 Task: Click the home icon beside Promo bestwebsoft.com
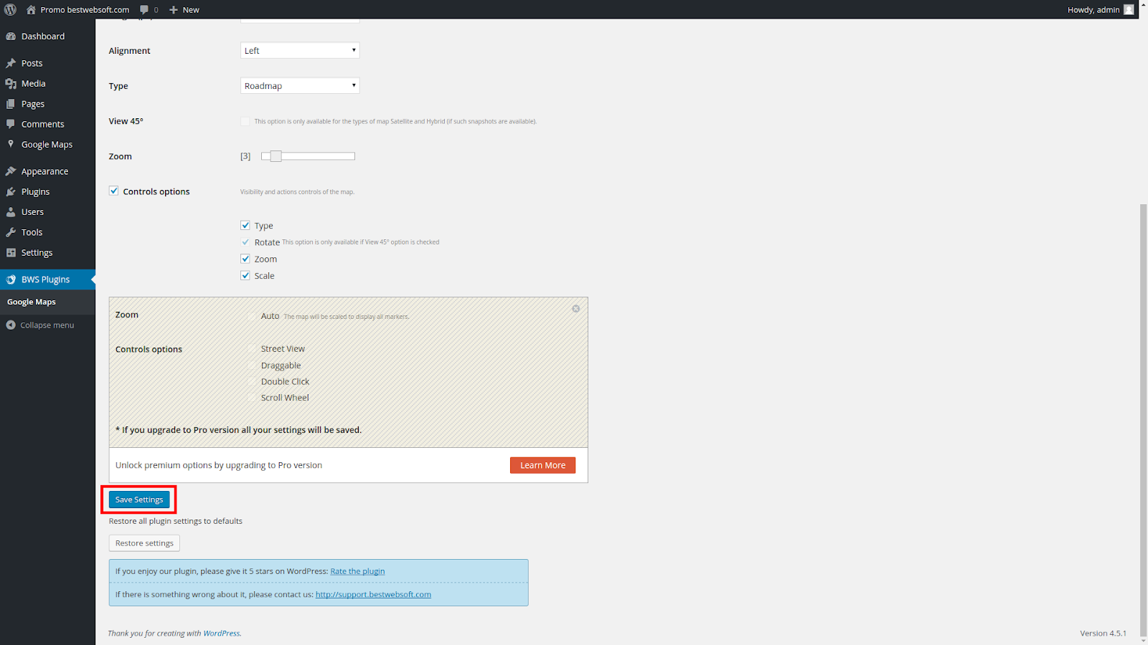[x=31, y=9]
